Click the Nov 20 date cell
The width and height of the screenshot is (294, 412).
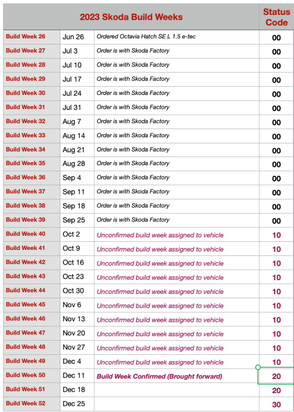[x=77, y=333]
